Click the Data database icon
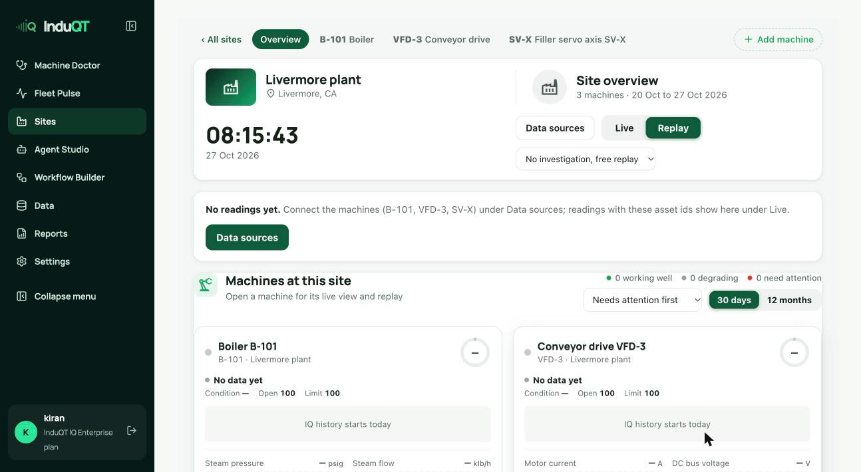 tap(22, 205)
